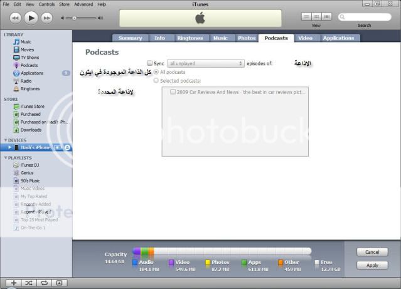This screenshot has height=289, width=401.
Task: Open the Store menu
Action: [64, 4]
